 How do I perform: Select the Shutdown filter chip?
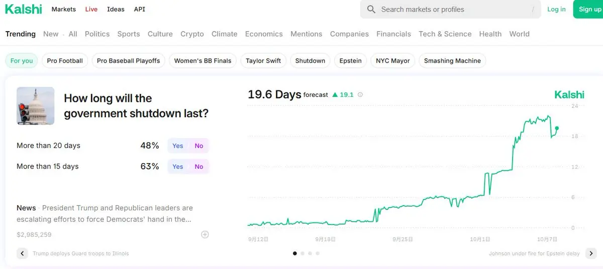(310, 61)
